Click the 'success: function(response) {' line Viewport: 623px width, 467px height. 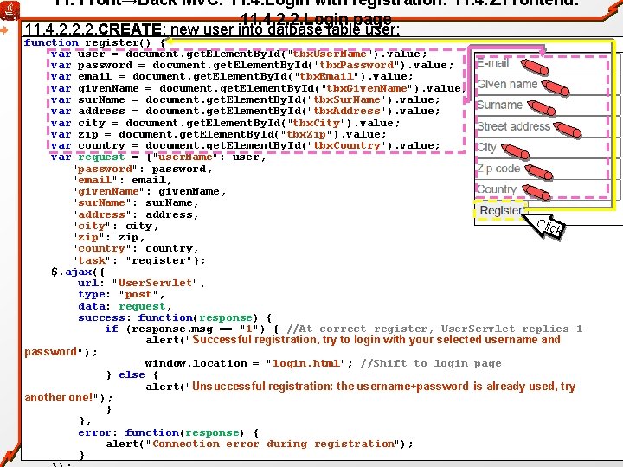pyautogui.click(x=175, y=317)
